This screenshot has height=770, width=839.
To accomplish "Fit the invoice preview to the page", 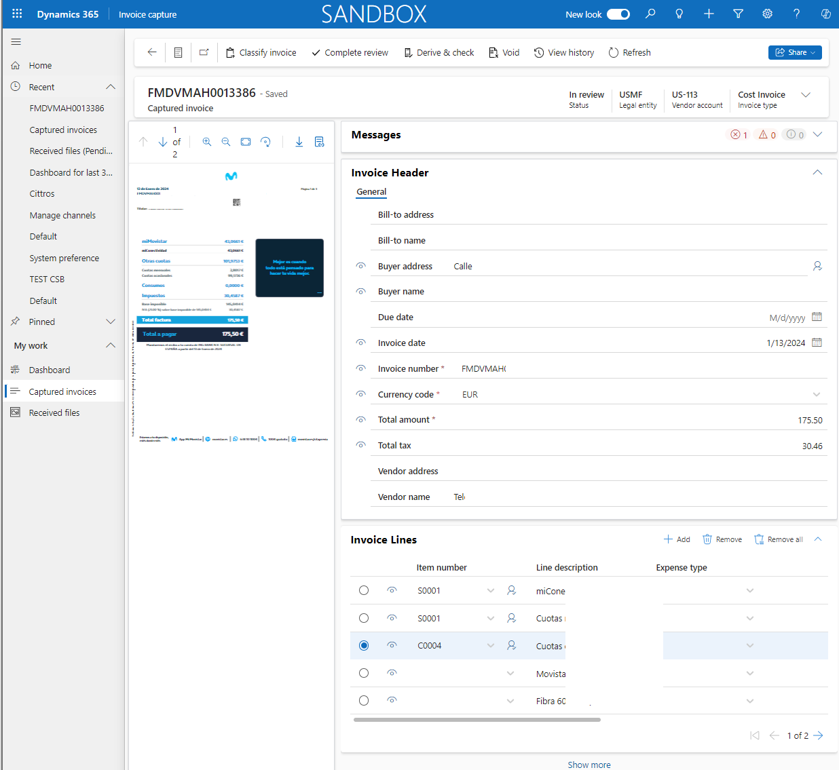I will [x=245, y=141].
